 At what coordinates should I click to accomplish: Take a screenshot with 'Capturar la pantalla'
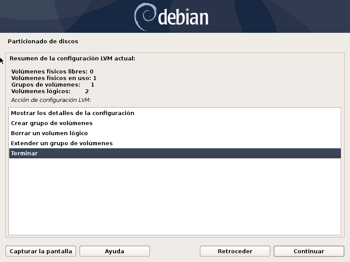coord(41,251)
